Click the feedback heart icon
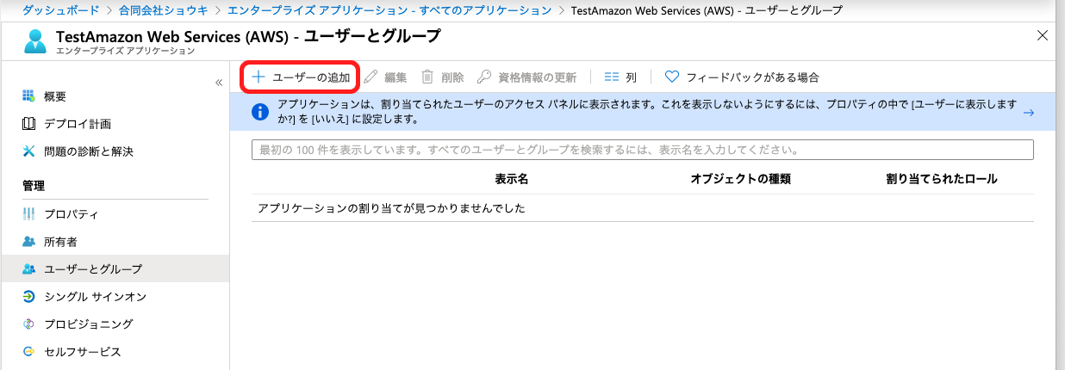 673,77
